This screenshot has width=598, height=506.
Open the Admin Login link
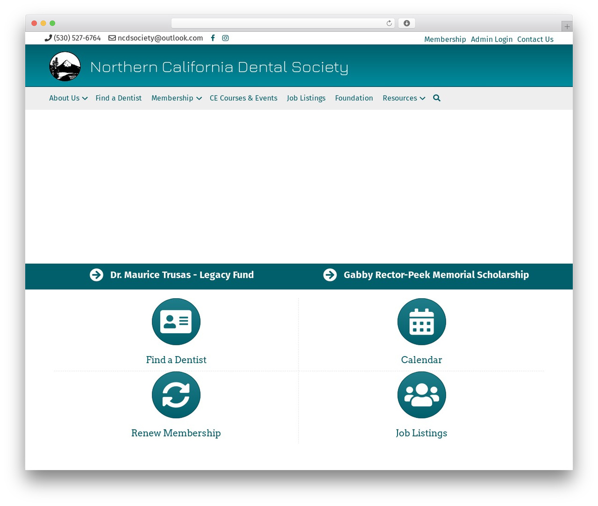tap(491, 39)
